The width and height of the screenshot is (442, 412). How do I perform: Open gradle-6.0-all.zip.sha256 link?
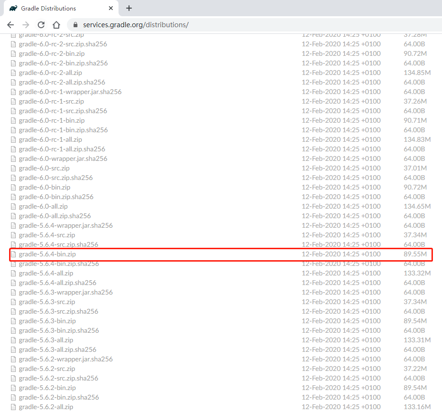click(x=54, y=216)
